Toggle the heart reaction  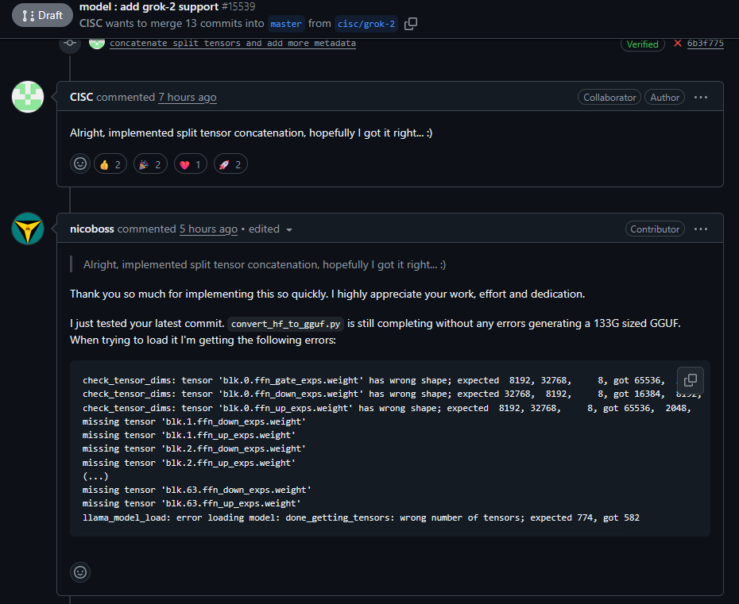click(x=190, y=164)
